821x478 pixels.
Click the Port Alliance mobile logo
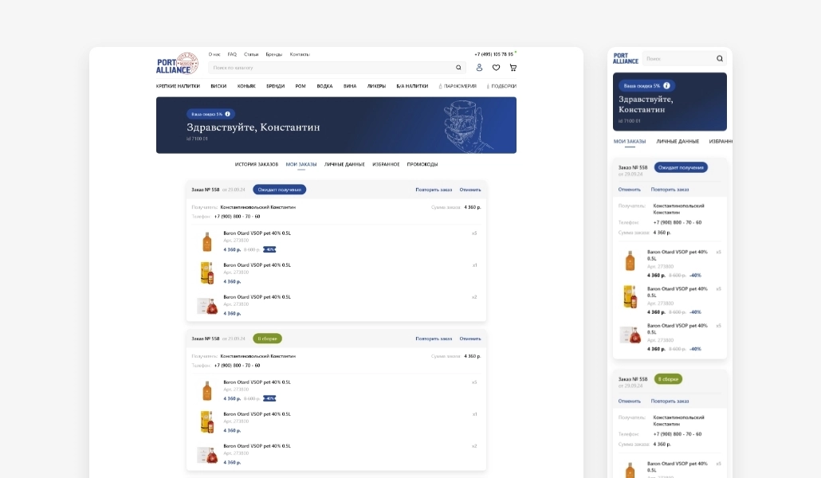point(626,58)
